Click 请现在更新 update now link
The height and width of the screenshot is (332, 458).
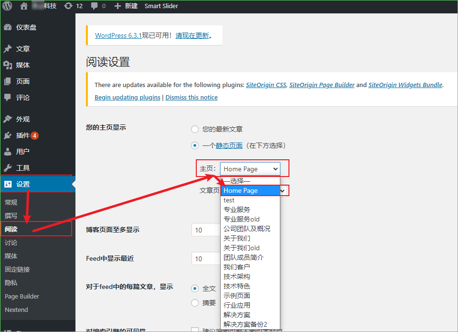coord(192,35)
